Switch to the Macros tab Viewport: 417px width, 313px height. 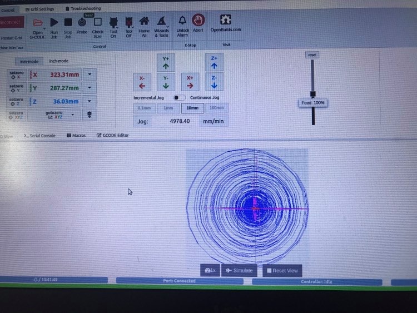point(76,135)
